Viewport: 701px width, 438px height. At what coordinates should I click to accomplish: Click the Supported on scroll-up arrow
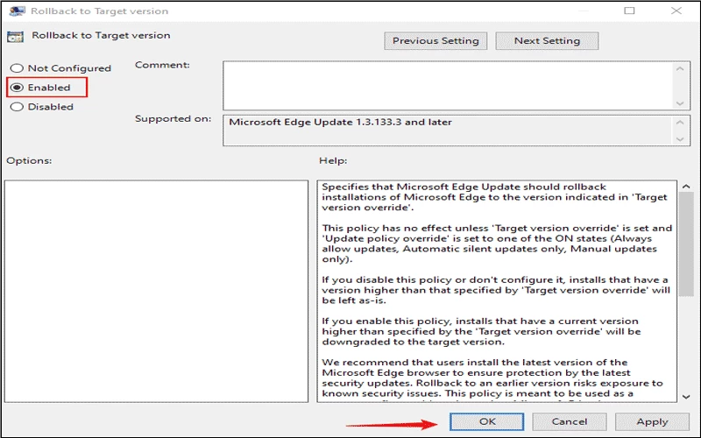[x=680, y=122]
